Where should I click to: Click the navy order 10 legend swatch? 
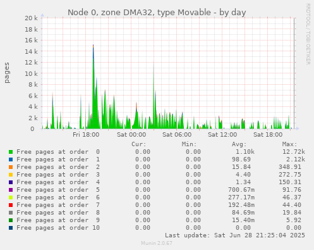click(x=11, y=228)
